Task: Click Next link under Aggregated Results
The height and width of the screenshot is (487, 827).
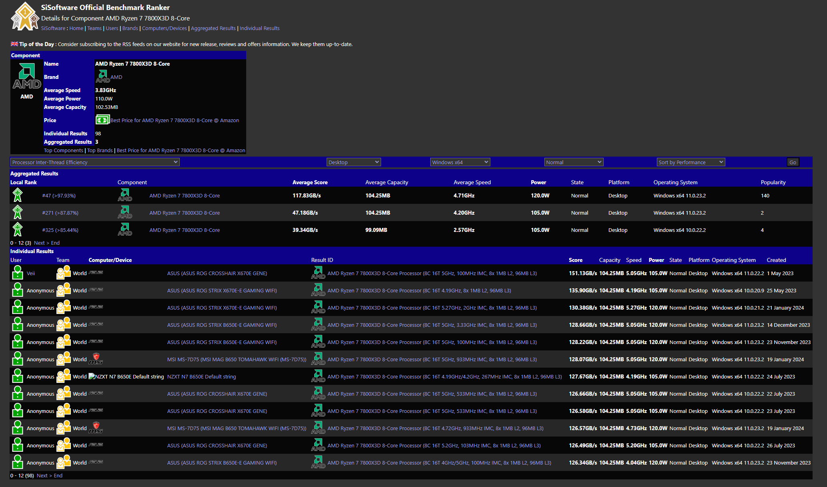Action: 39,243
